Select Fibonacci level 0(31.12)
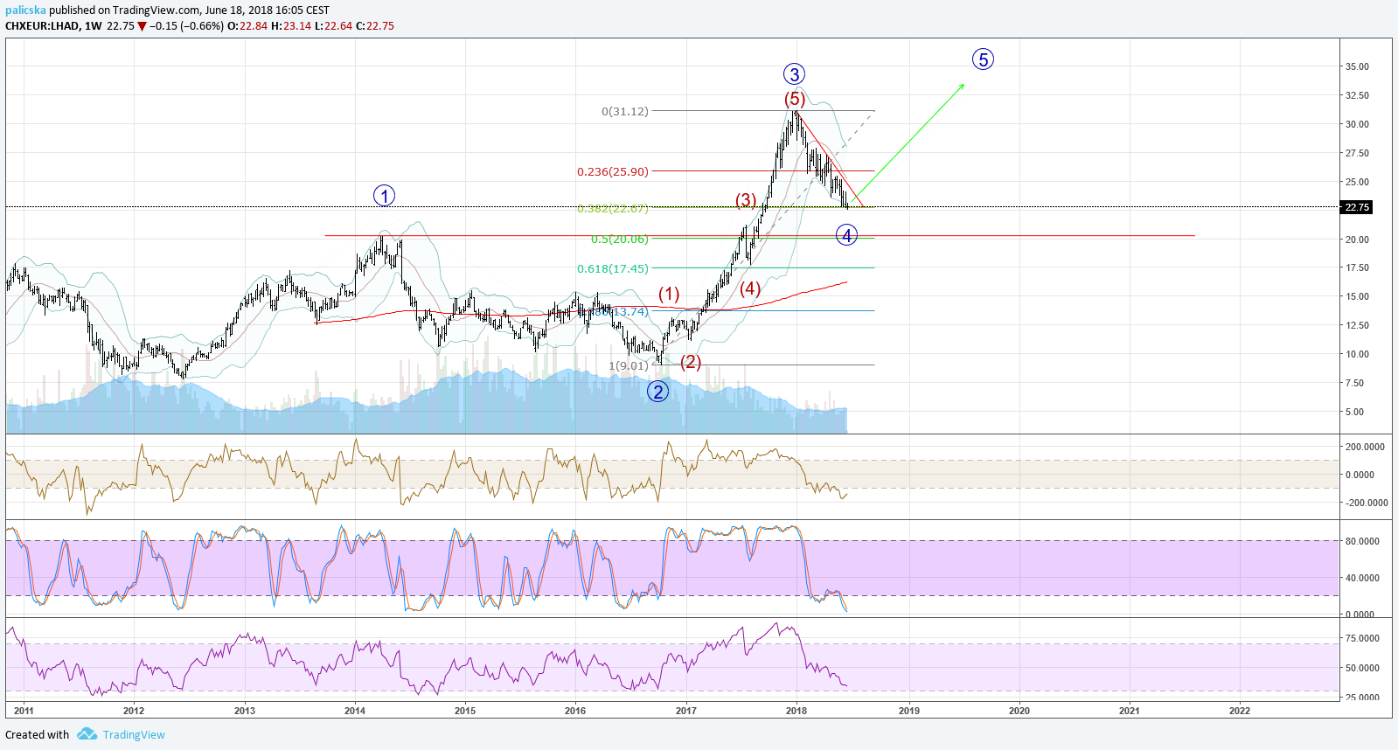Screen dimensions: 1398x750 click(625, 111)
